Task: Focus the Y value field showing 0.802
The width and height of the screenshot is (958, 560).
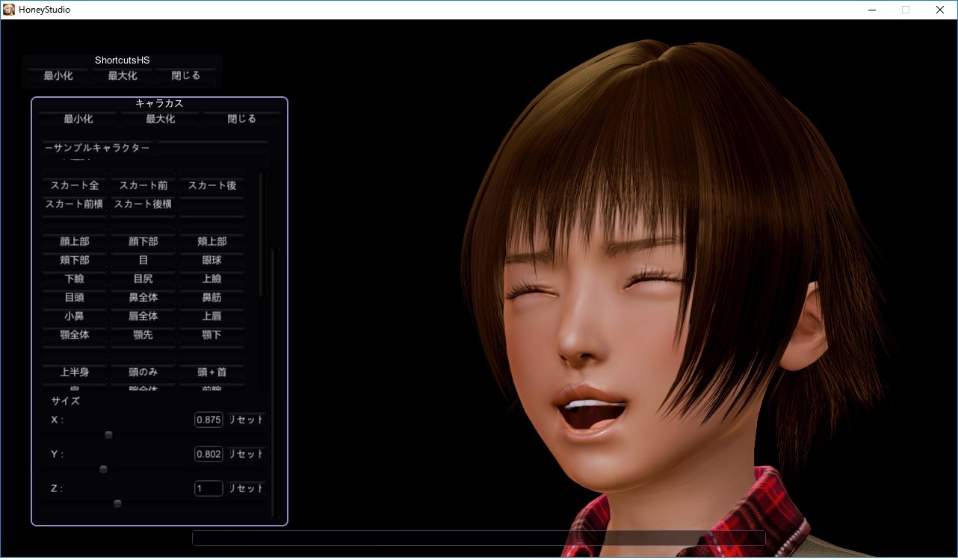Action: click(208, 454)
